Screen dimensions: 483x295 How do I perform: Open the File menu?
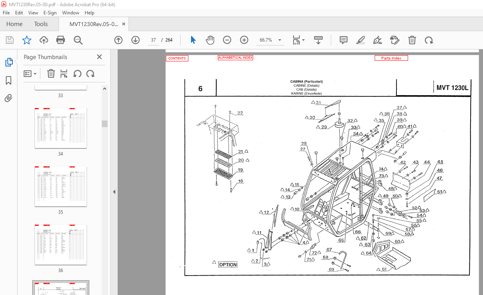[x=6, y=13]
